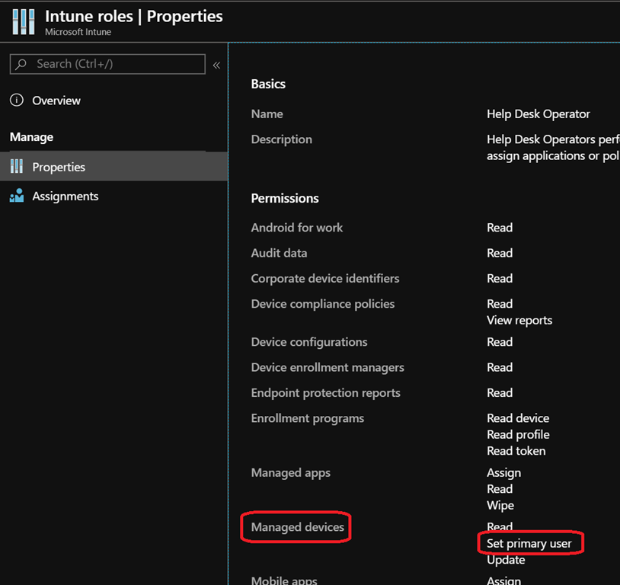Screen dimensions: 620x585
Task: Collapse the sidebar with the double chevron
Action: point(216,65)
